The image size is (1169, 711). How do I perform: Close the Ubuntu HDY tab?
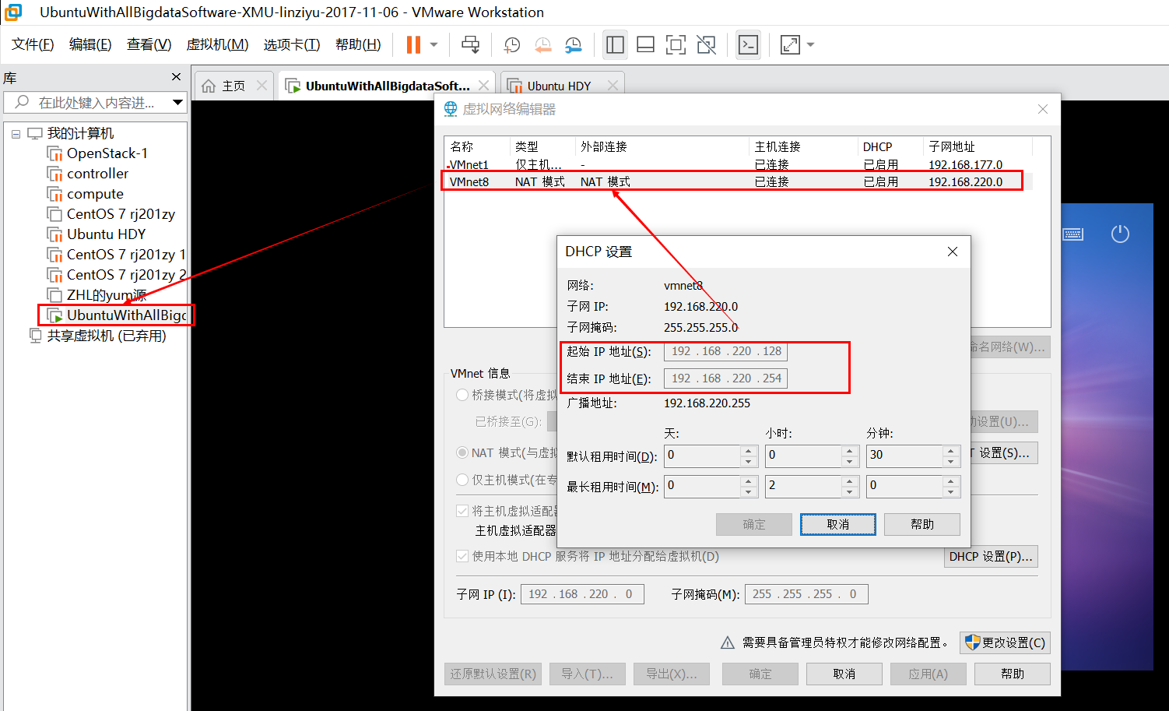tap(613, 86)
